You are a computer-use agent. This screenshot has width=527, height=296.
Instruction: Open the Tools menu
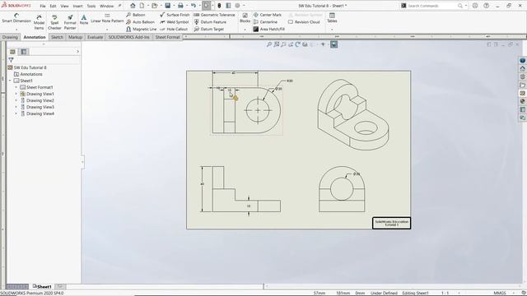point(91,6)
